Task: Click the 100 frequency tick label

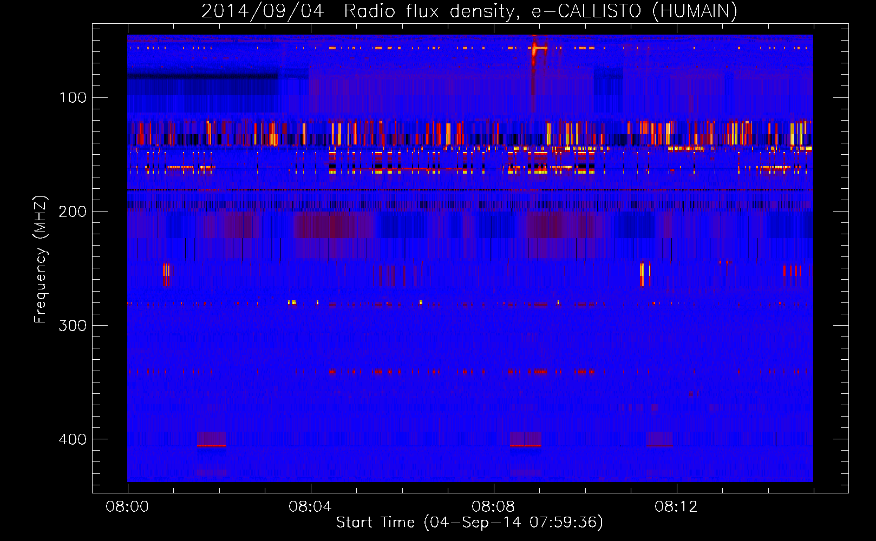Action: point(73,98)
